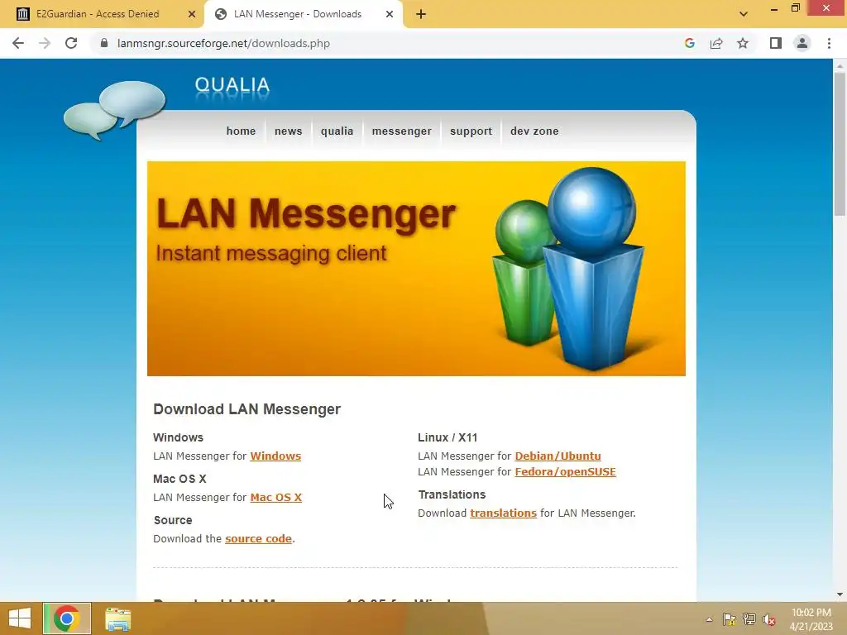Viewport: 847px width, 635px height.
Task: Open the taskbar clock and date
Action: [811, 619]
